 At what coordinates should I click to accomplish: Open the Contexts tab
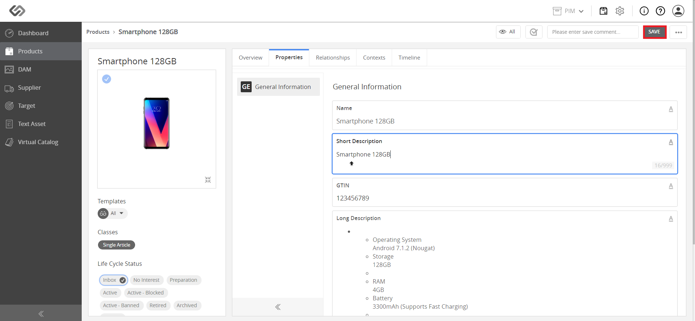[374, 58]
